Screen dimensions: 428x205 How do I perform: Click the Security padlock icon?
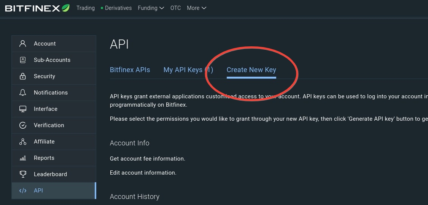(x=23, y=76)
